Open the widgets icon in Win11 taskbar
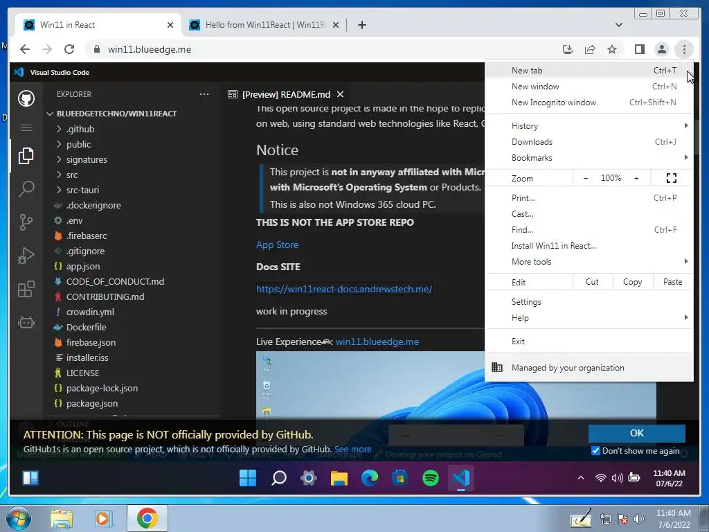The width and height of the screenshot is (709, 532). point(30,478)
